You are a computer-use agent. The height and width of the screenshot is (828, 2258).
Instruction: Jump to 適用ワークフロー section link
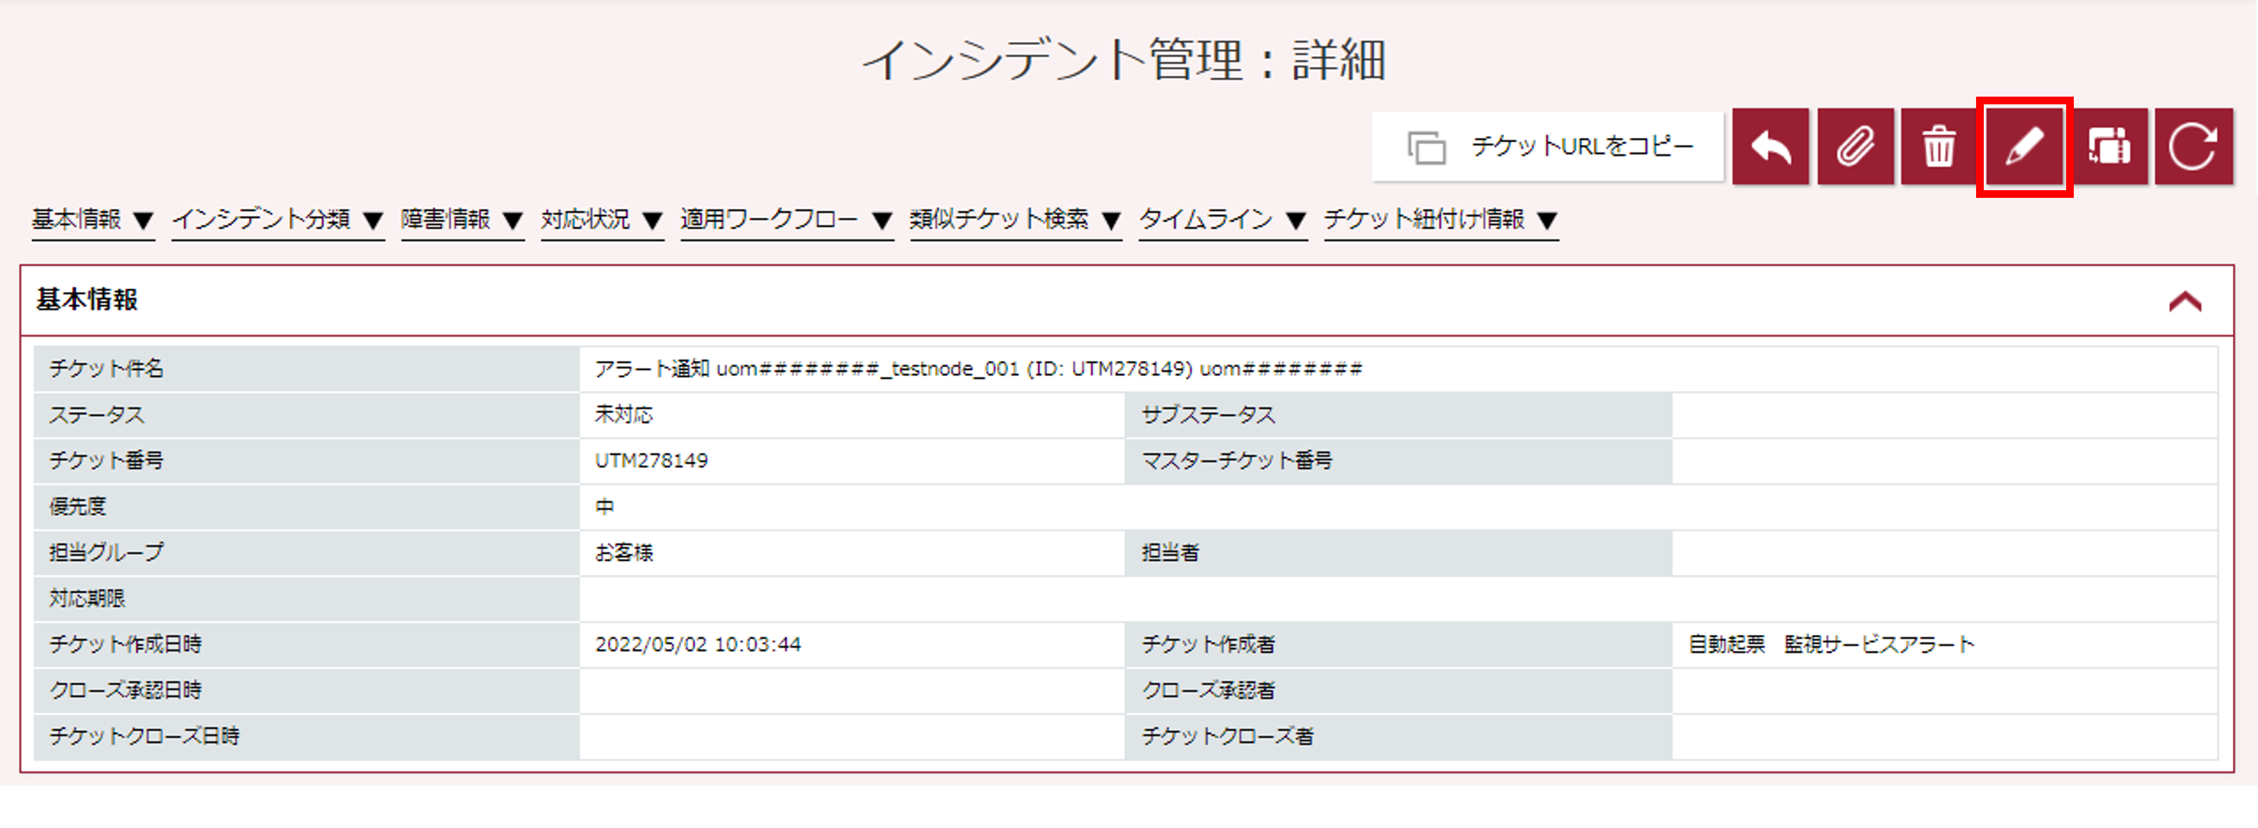point(786,219)
